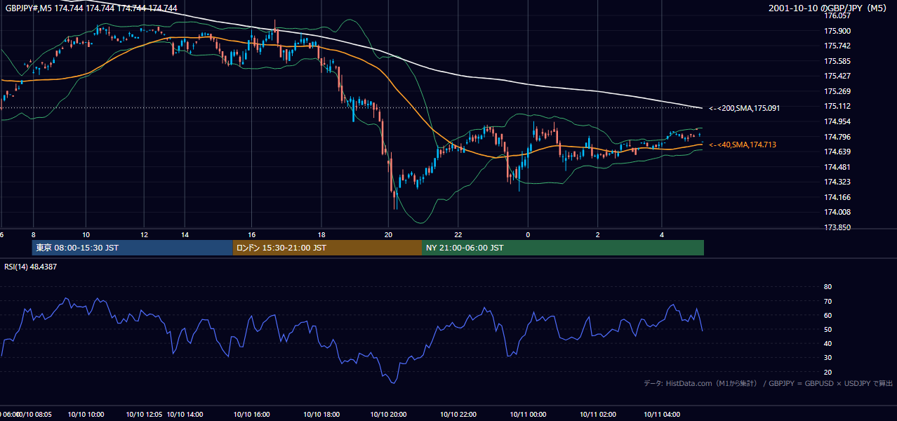Click RSI axis level 40

(828, 343)
